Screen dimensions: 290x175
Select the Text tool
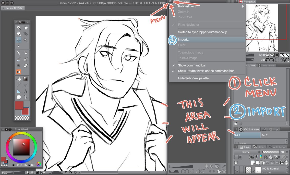tap(26, 91)
